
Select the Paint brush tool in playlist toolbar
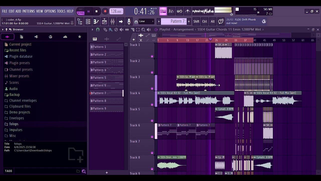click(111, 30)
